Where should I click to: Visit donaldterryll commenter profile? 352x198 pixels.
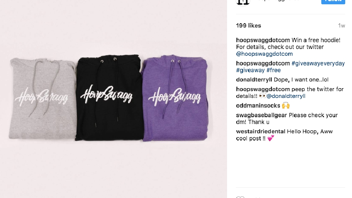(x=254, y=80)
